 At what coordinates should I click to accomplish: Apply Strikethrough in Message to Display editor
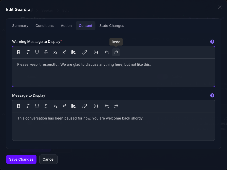(46, 106)
